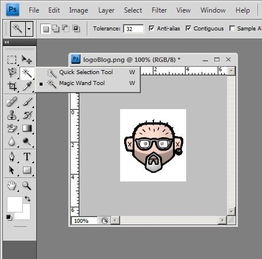Toggle the Contiguous checkbox
The image size is (262, 259).
(x=188, y=28)
